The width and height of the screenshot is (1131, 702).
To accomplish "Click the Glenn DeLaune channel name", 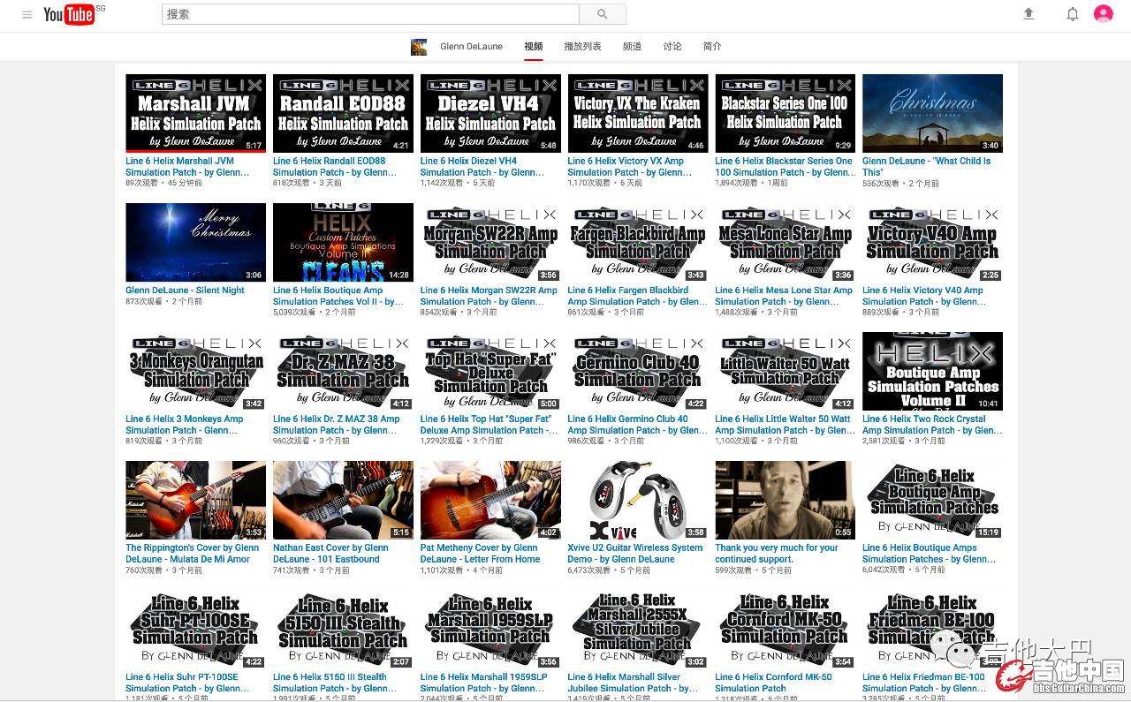I will (471, 47).
